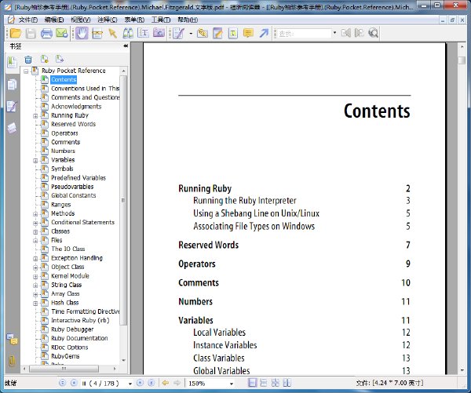Expand the Hash Class bookmark
This screenshot has width=471, height=393.
35,304
